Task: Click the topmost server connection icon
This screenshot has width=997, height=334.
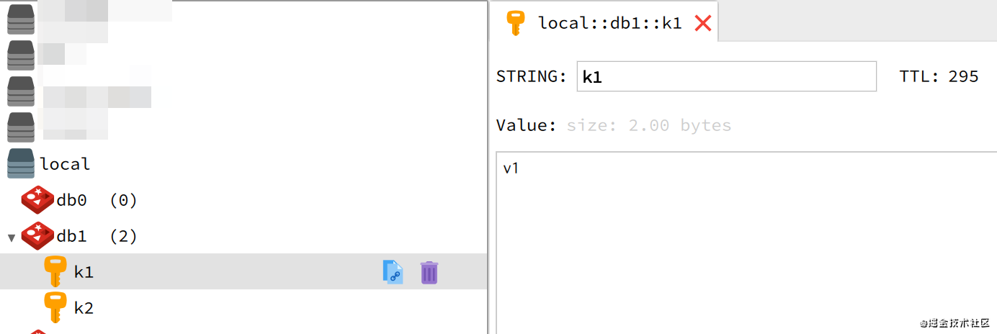Action: 20,19
